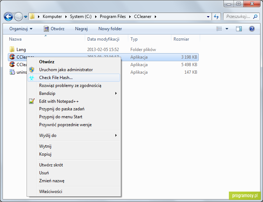The image size is (263, 202).
Task: Click the change view icon
Action: (219, 29)
